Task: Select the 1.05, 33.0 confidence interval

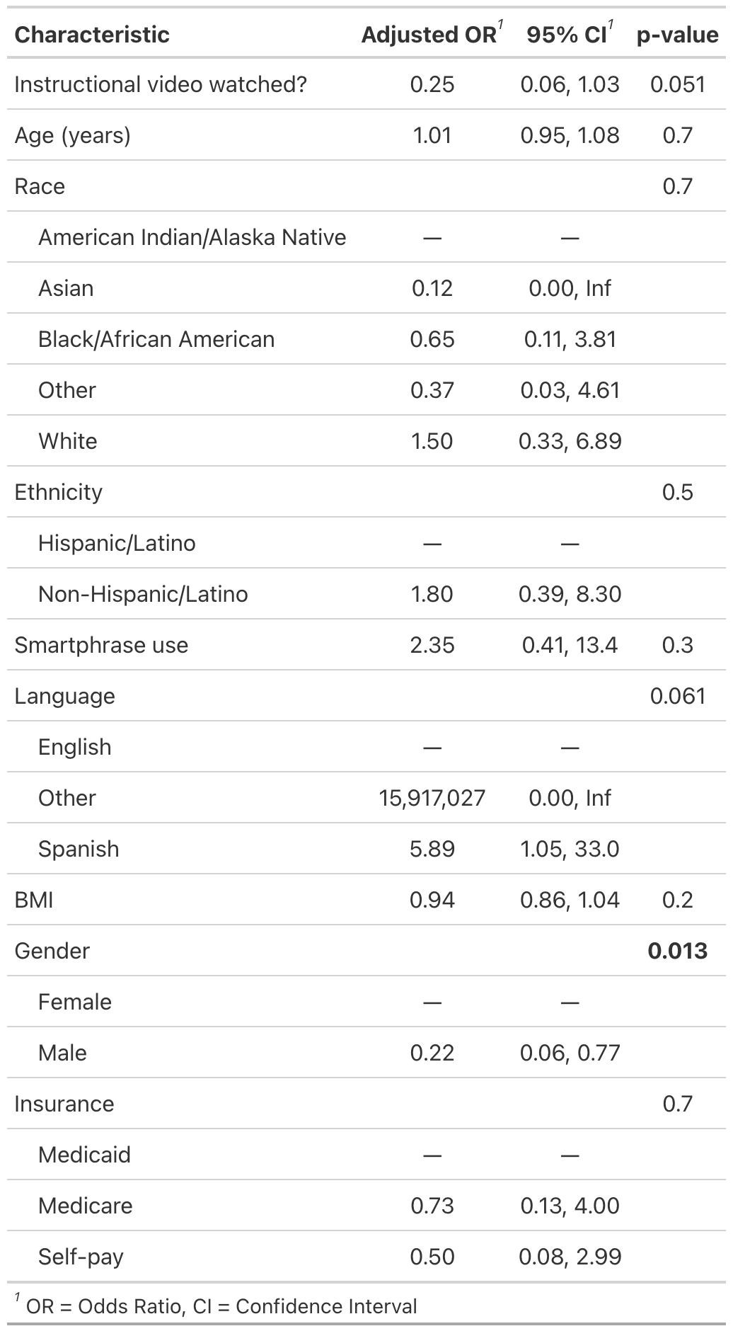Action: coord(570,849)
